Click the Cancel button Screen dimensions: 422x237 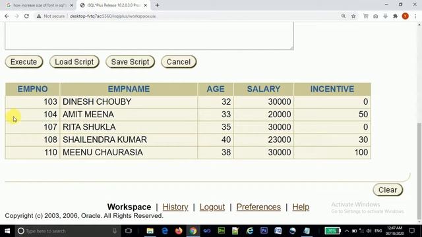pyautogui.click(x=179, y=62)
